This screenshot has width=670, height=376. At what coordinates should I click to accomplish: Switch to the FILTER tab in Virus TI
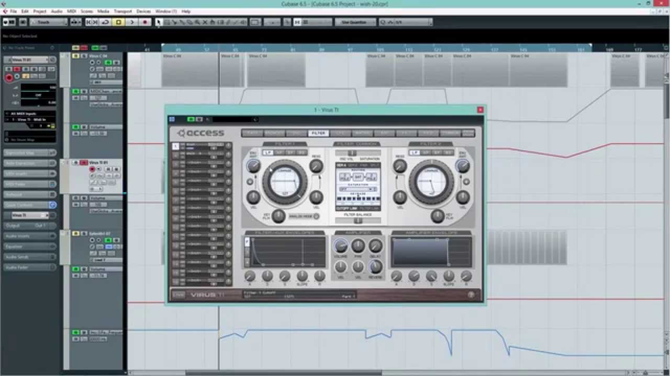[x=318, y=133]
